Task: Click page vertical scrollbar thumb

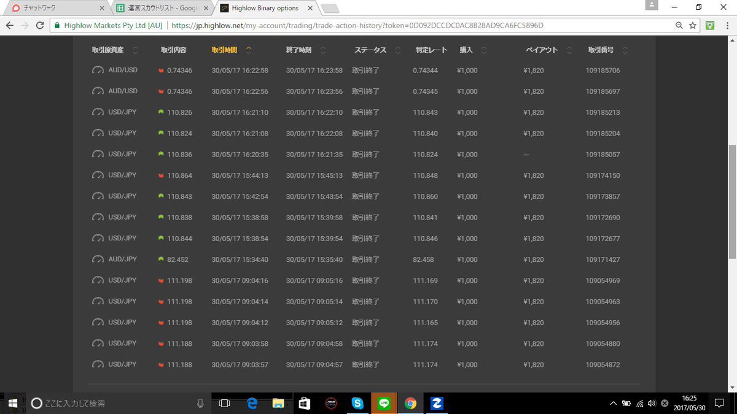Action: coord(731,202)
